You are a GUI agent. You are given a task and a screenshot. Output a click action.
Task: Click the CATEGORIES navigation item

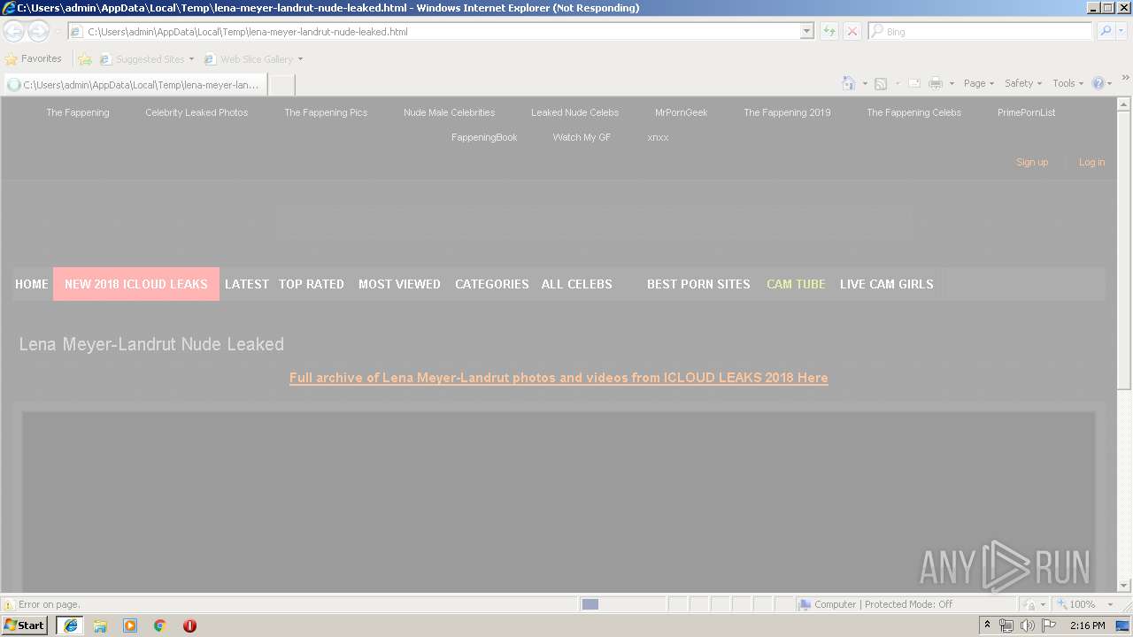click(x=492, y=284)
